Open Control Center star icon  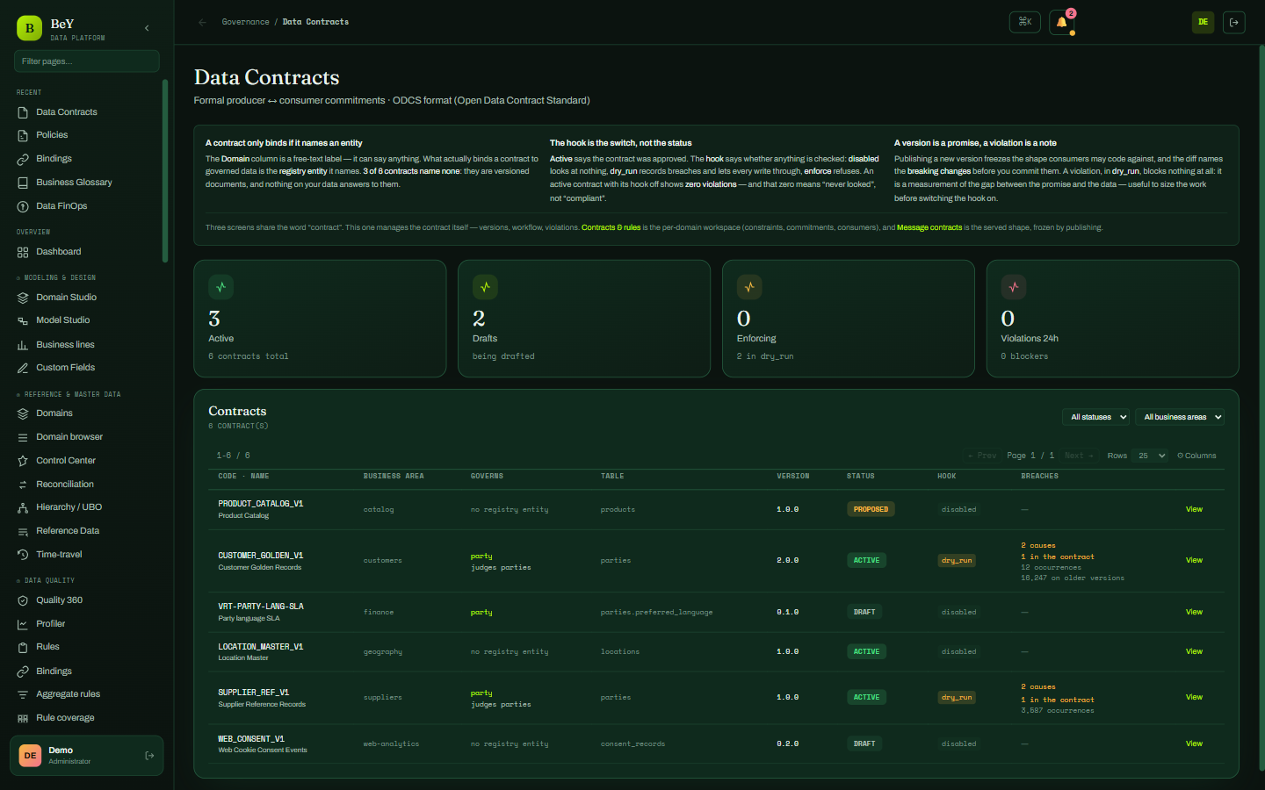pyautogui.click(x=23, y=461)
